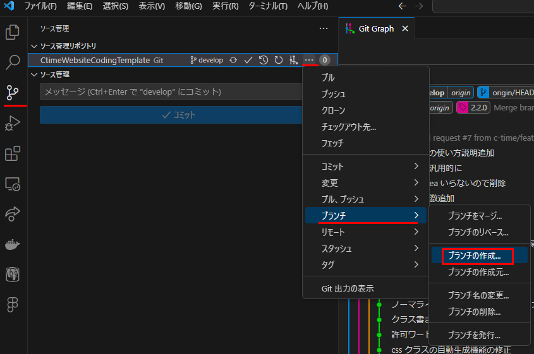This screenshot has width=534, height=354.
Task: Click the pending changes count badge 0
Action: (x=325, y=60)
